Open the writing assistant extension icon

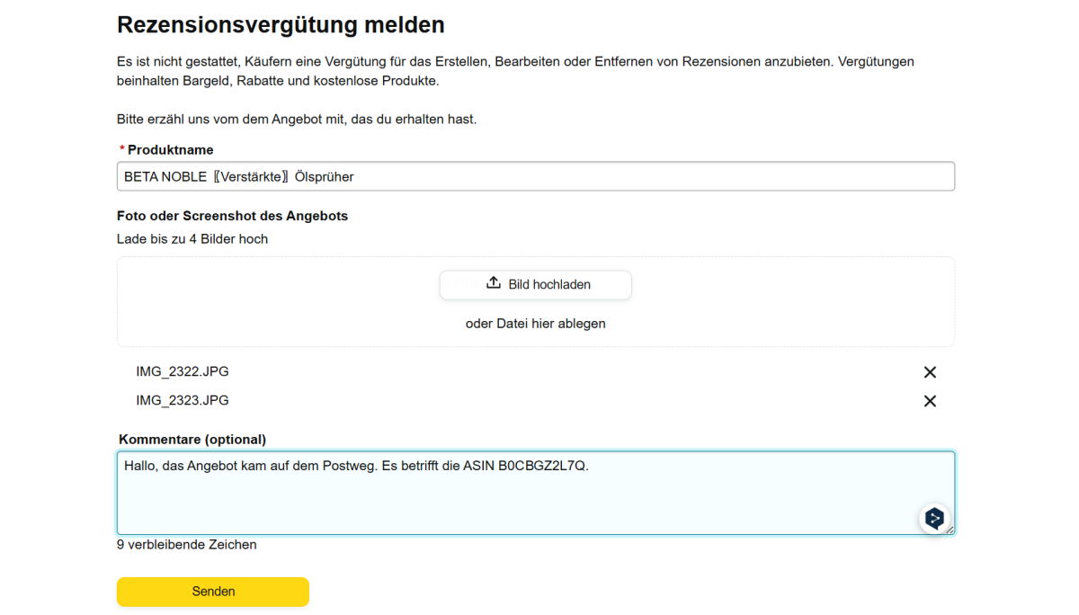[935, 518]
